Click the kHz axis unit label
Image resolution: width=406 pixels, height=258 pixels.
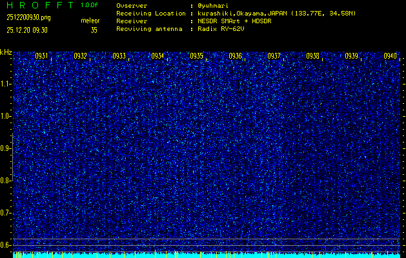coord(6,52)
